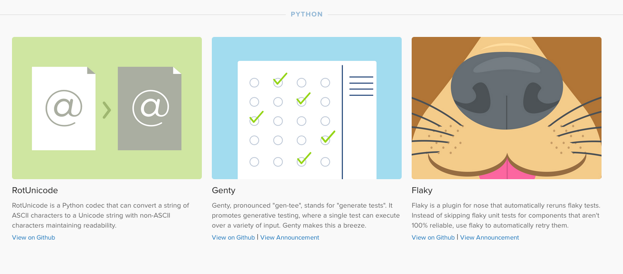This screenshot has width=623, height=274.
Task: Click the blue horizontal lines in Genty image
Action: coord(361,86)
